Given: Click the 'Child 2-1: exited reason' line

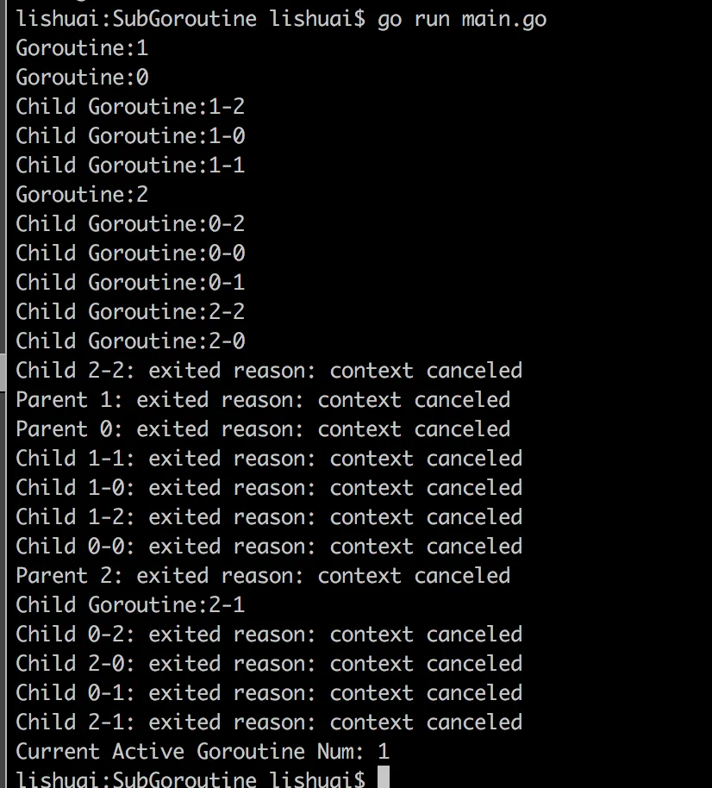Looking at the screenshot, I should pos(269,722).
